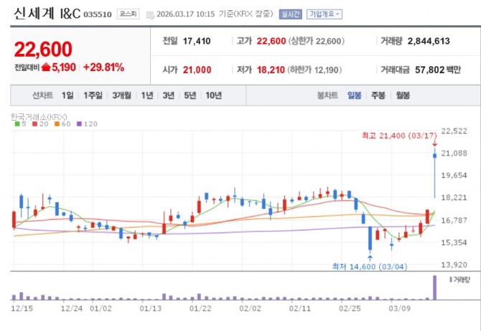
Task: Click the 코스피 market badge
Action: pyautogui.click(x=128, y=14)
